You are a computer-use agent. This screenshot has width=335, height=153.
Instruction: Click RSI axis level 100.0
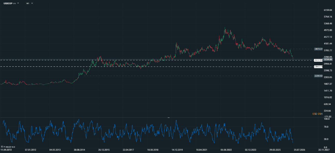(326, 119)
